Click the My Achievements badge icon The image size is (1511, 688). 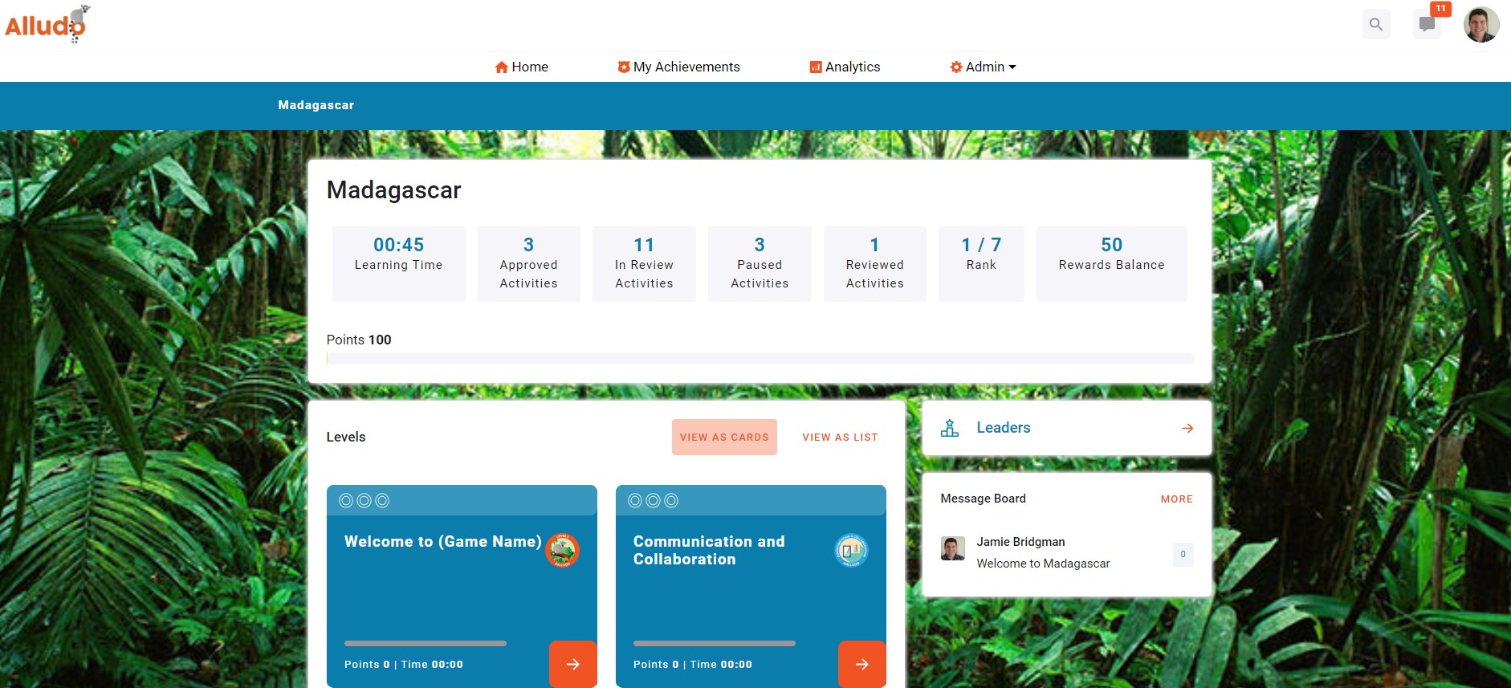click(x=624, y=67)
